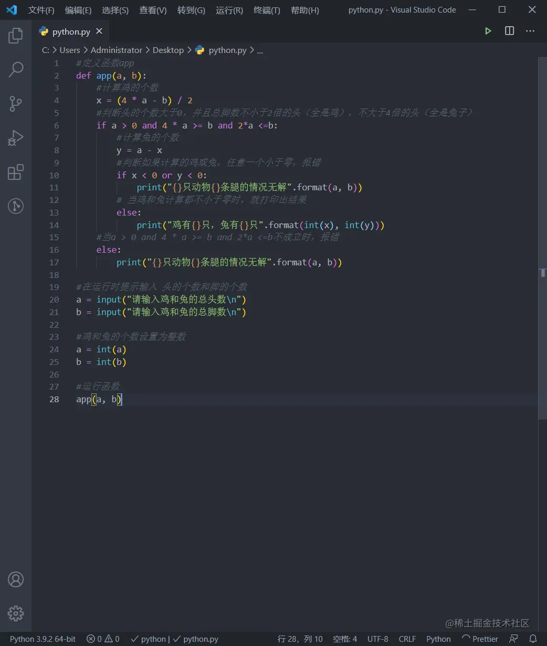Image resolution: width=547 pixels, height=646 pixels.
Task: Split the editor to the right
Action: click(509, 31)
